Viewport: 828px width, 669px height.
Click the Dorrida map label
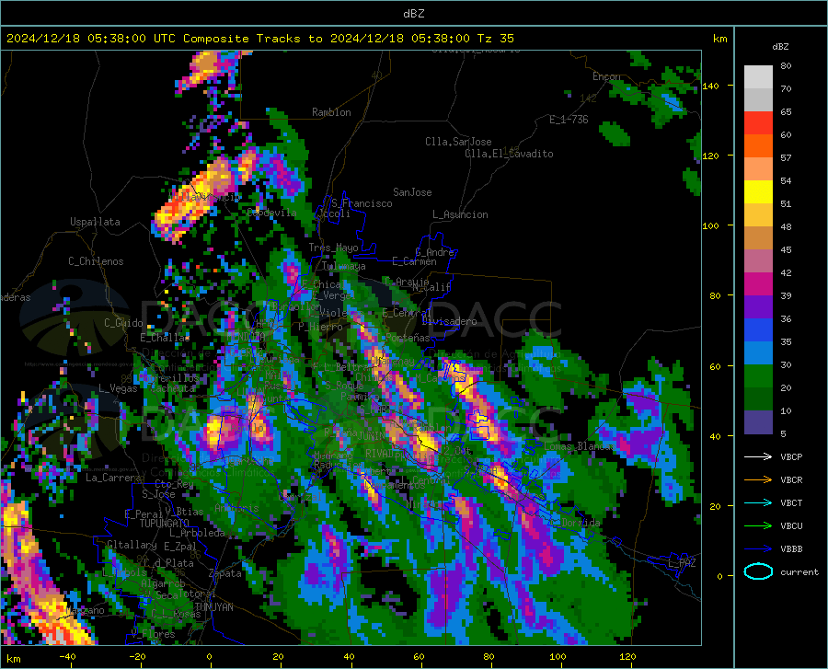pyautogui.click(x=581, y=522)
